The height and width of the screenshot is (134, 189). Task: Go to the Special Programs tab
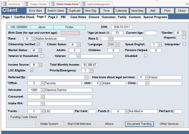click(x=155, y=17)
